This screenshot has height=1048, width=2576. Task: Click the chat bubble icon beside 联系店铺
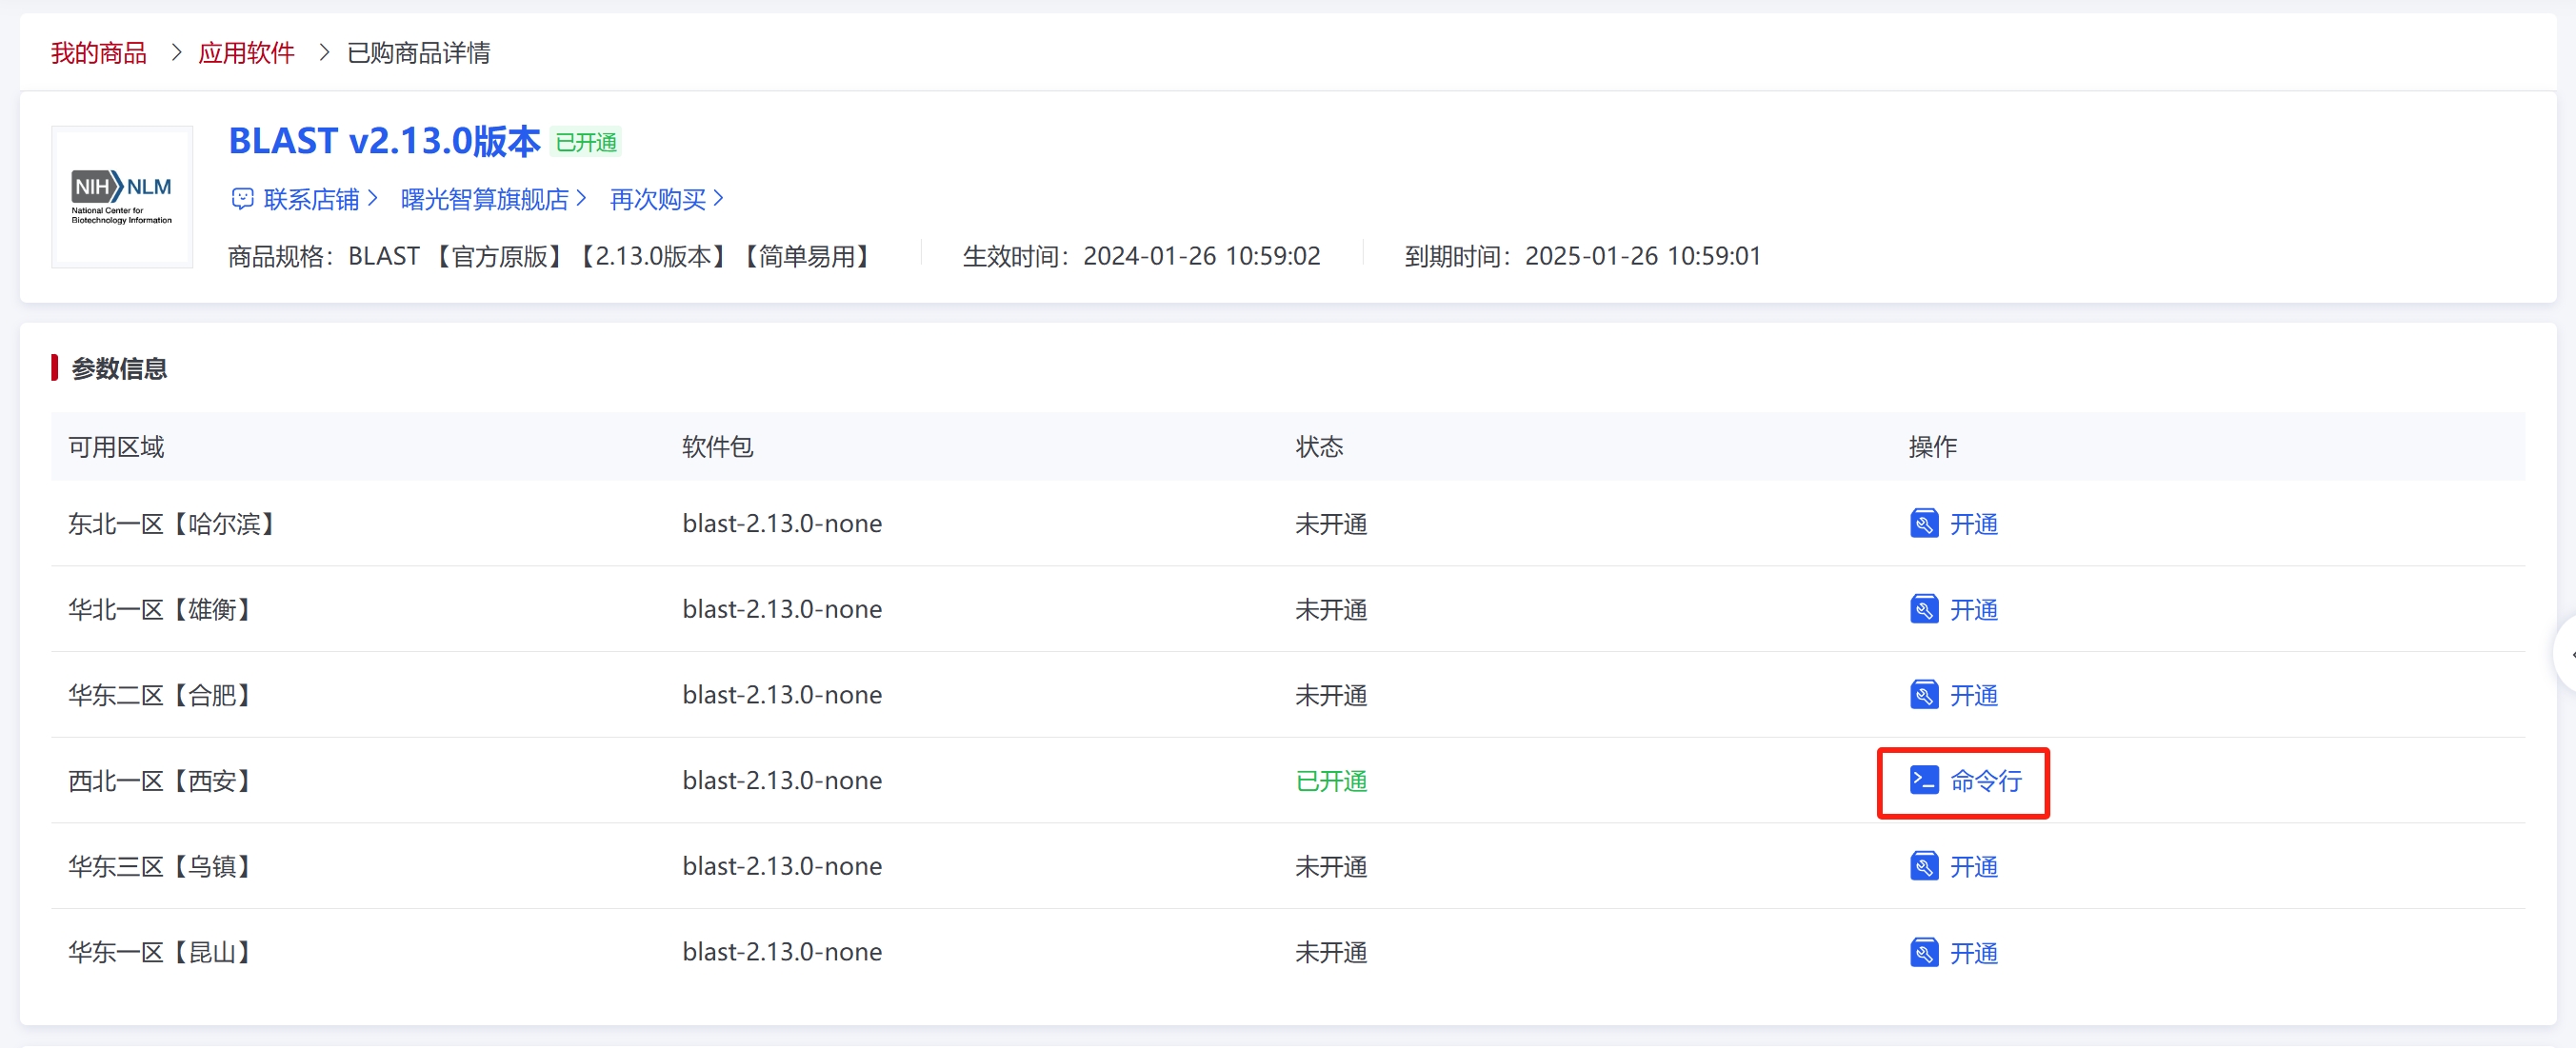click(242, 199)
